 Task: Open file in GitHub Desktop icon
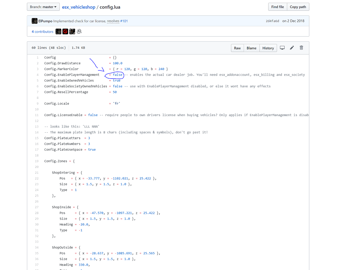tap(282, 48)
